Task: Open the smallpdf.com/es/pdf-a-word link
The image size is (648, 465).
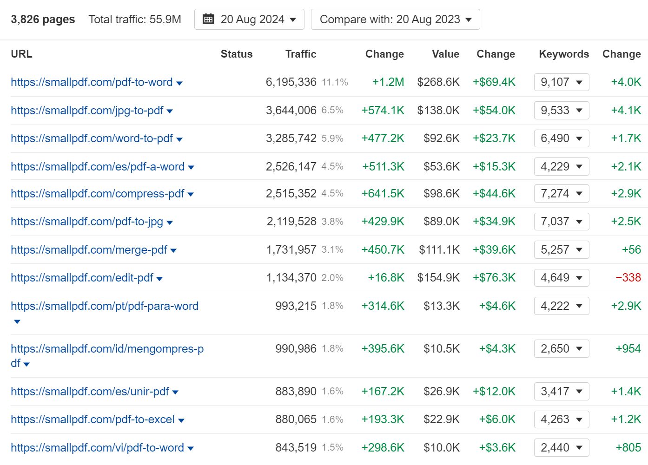Action: coord(98,166)
